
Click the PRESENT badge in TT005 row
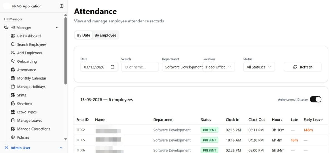(x=210, y=140)
